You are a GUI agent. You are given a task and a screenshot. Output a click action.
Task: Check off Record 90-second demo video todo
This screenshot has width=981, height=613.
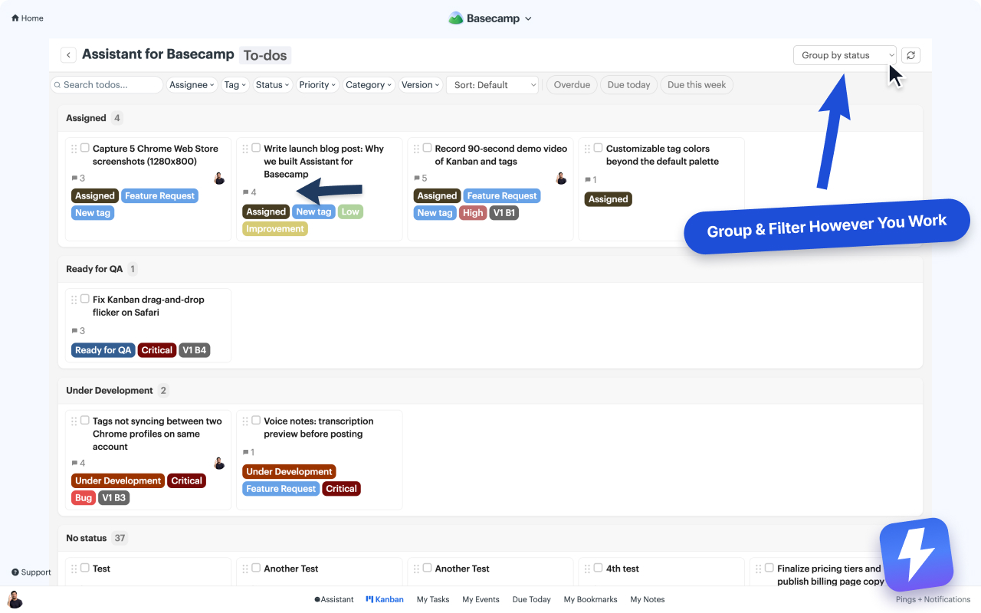tap(428, 148)
